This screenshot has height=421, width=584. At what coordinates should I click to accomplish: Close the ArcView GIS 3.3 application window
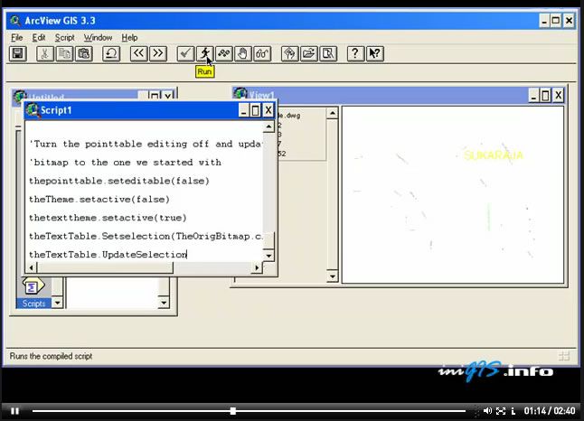(569, 21)
